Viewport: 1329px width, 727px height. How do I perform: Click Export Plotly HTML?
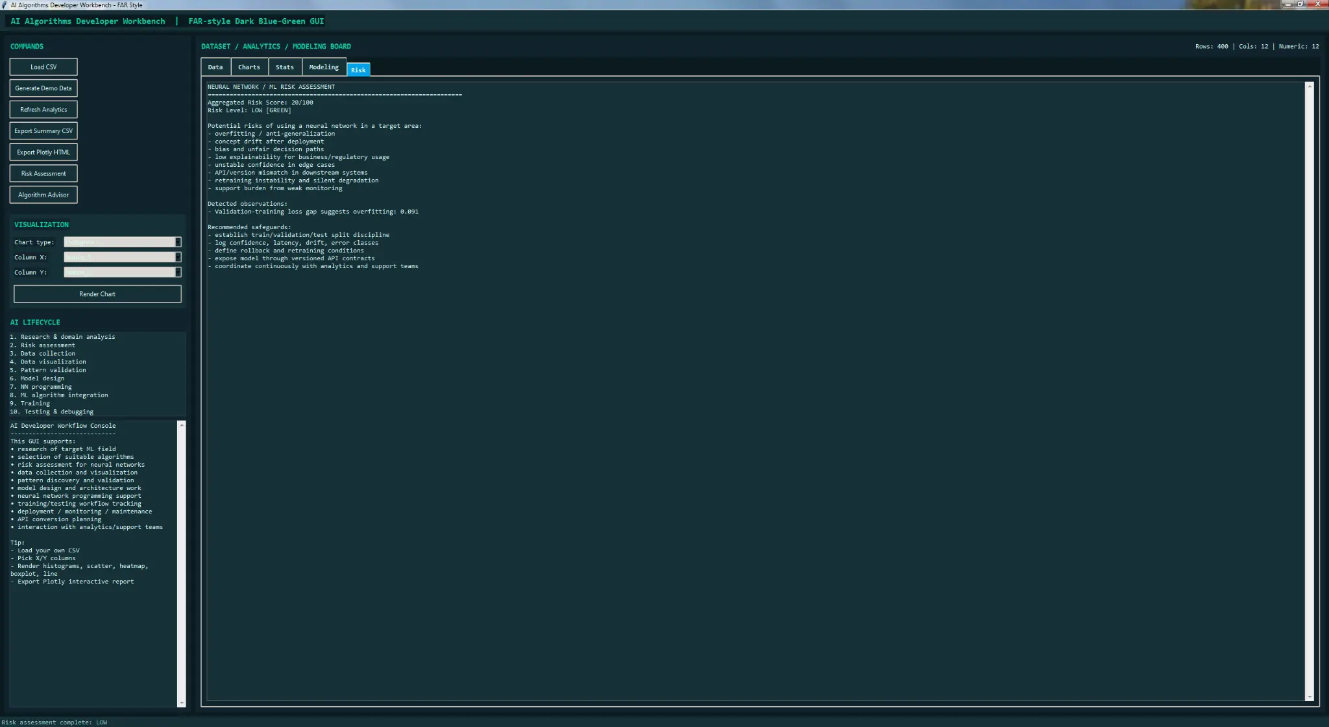(43, 153)
